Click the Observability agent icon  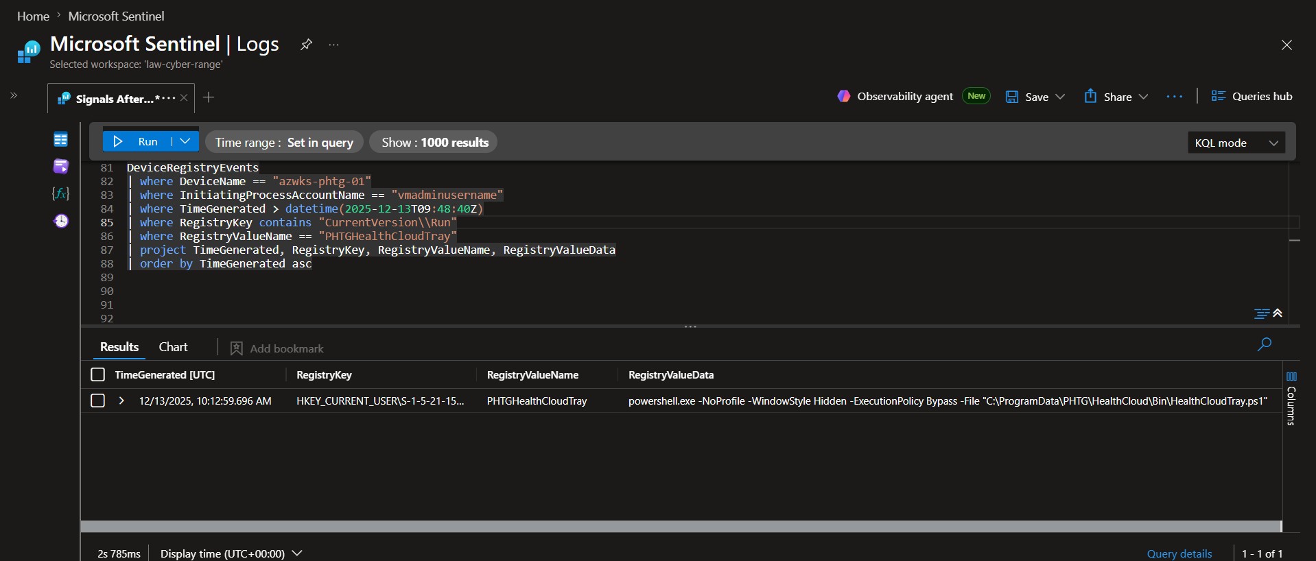(844, 96)
